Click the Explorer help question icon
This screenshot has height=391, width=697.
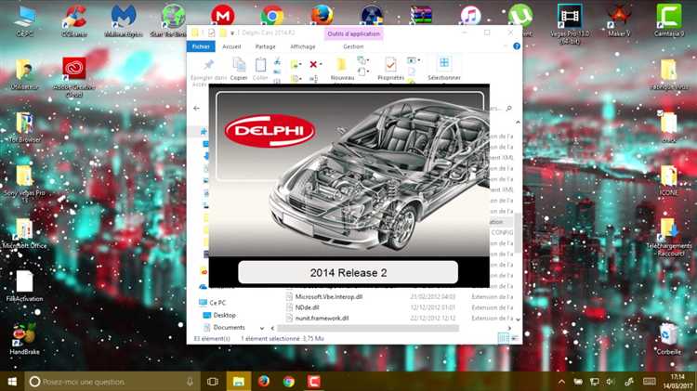(517, 46)
